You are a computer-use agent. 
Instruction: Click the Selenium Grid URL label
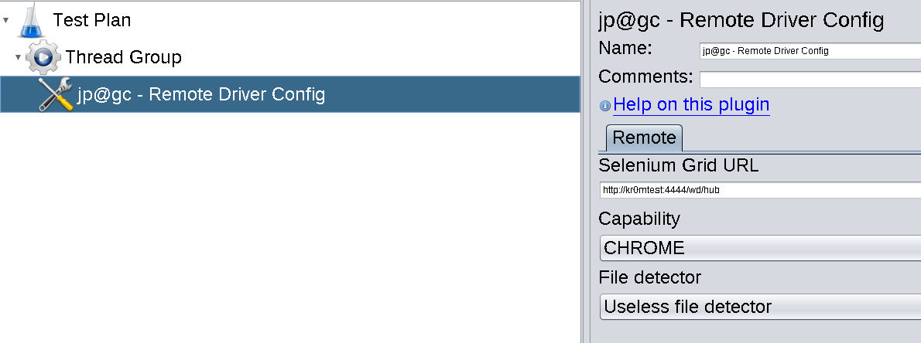(x=678, y=165)
